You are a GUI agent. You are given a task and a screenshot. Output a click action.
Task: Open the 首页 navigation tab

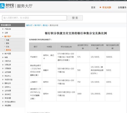coord(93,8)
